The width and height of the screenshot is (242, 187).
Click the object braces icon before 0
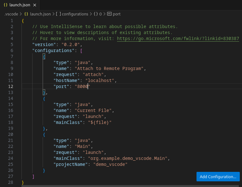click(96, 14)
